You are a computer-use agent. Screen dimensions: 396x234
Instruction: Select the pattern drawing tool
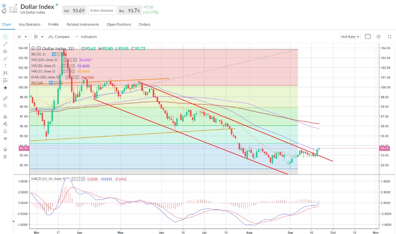[5, 73]
